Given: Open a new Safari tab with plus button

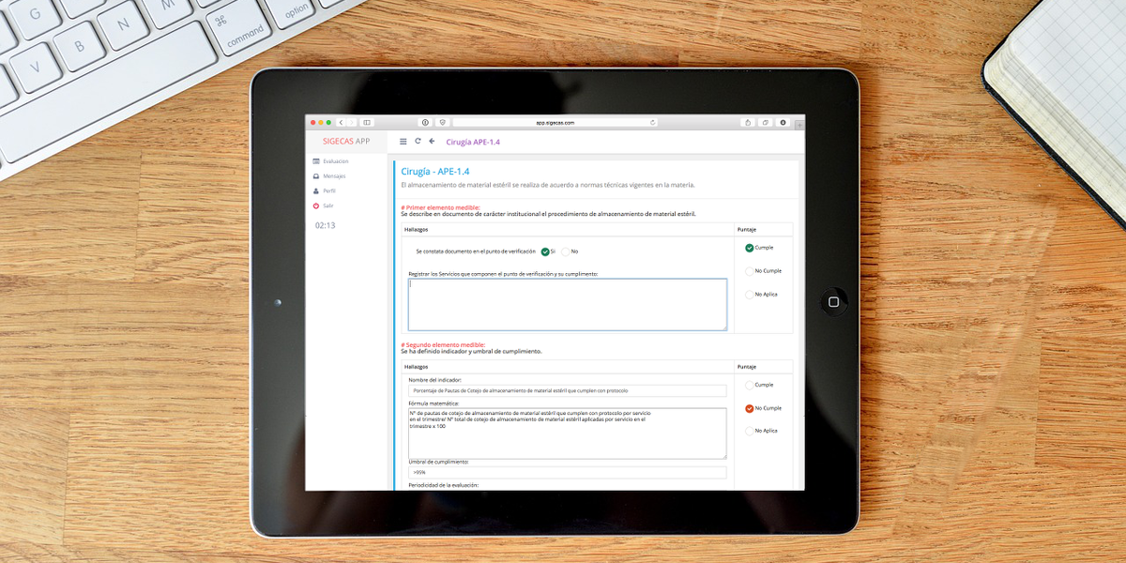Looking at the screenshot, I should click(x=799, y=124).
